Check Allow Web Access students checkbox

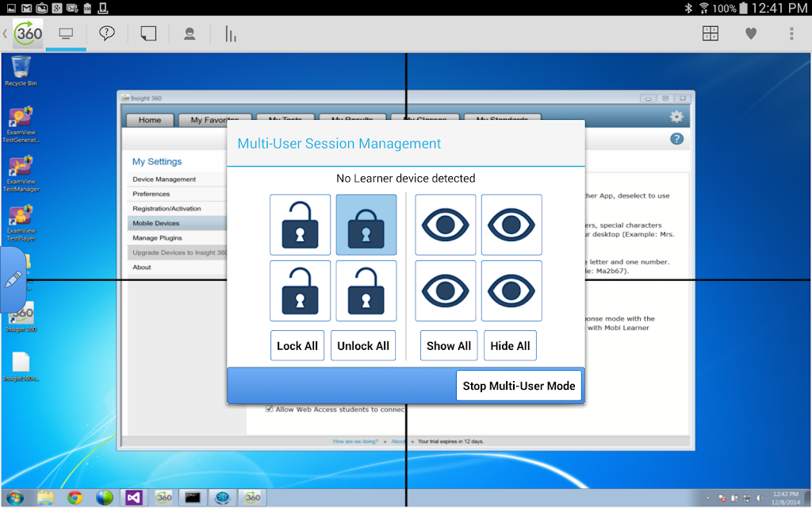(x=270, y=409)
